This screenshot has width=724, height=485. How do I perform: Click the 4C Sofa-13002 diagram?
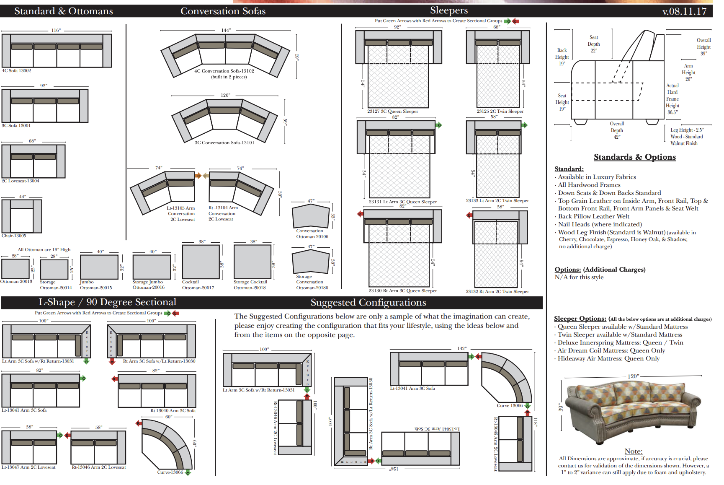(x=57, y=50)
